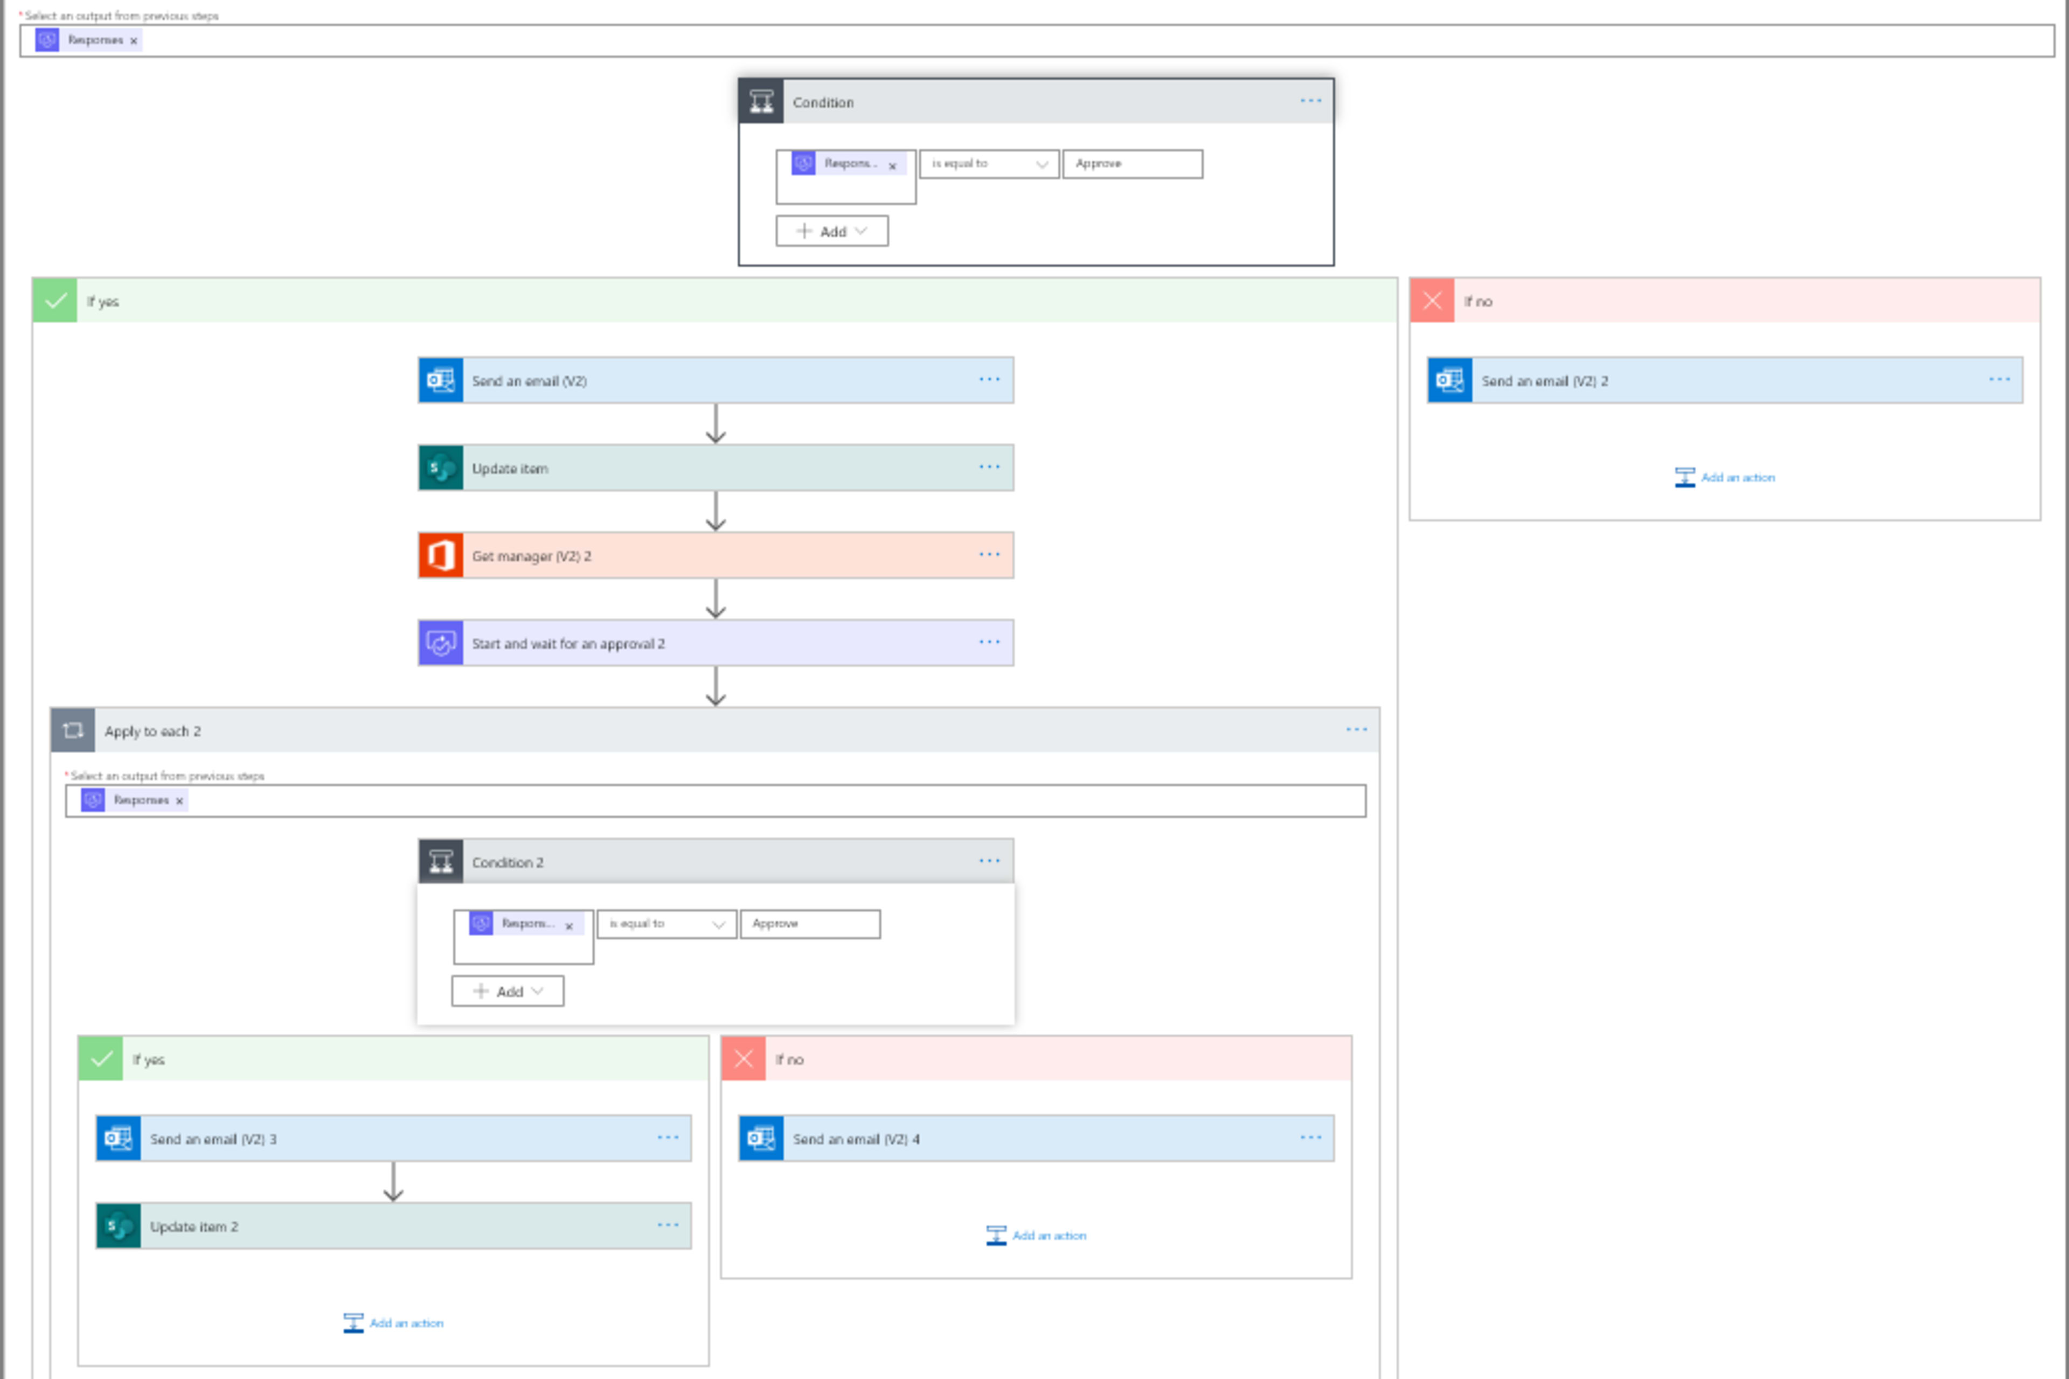Remove the Response token in Condition's left operand
Image resolution: width=2069 pixels, height=1379 pixels.
tap(892, 165)
